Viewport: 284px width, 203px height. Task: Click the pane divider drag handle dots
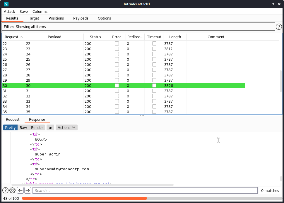pos(142,115)
